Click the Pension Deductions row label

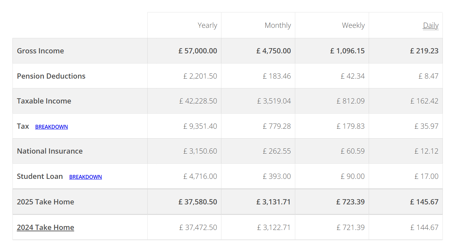(x=51, y=76)
